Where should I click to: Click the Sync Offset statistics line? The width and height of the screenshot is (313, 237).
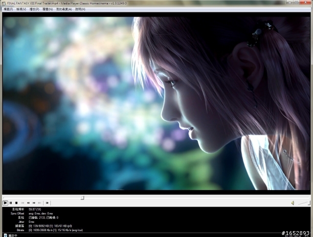pos(31,214)
